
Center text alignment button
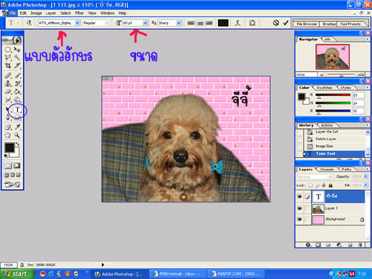coord(200,23)
